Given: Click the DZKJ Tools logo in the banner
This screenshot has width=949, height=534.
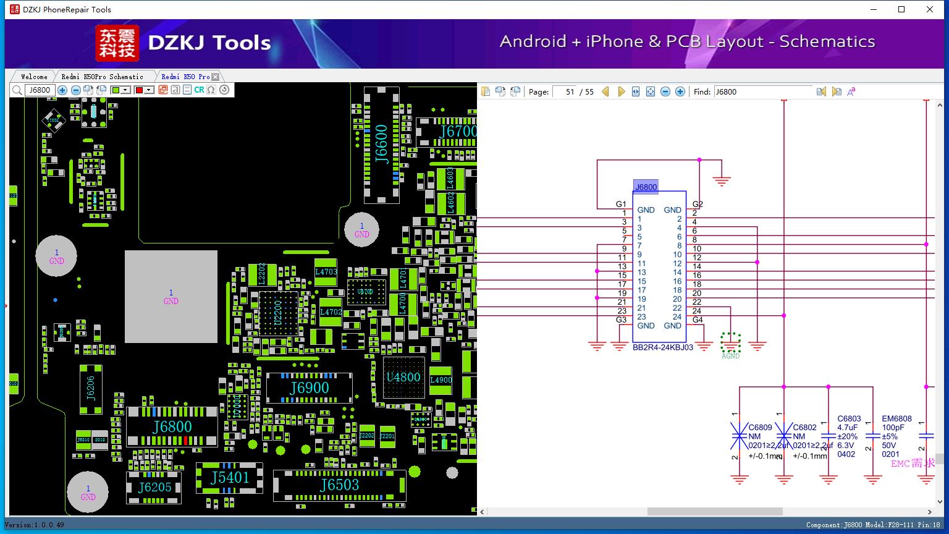Looking at the screenshot, I should tap(183, 43).
